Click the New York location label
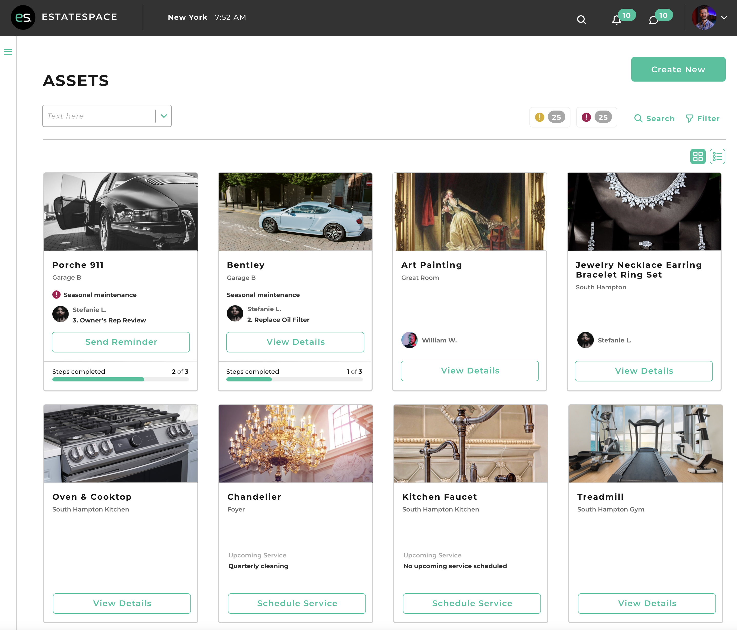This screenshot has height=630, width=737. point(187,17)
